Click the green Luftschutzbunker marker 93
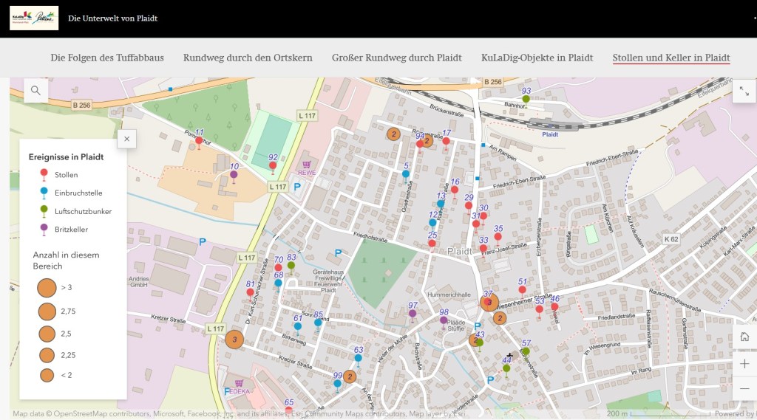This screenshot has height=420, width=757. (x=526, y=99)
